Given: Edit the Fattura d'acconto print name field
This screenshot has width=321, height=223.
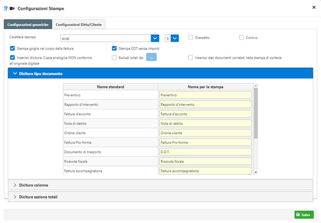Looking at the screenshot, I should click(205, 114).
